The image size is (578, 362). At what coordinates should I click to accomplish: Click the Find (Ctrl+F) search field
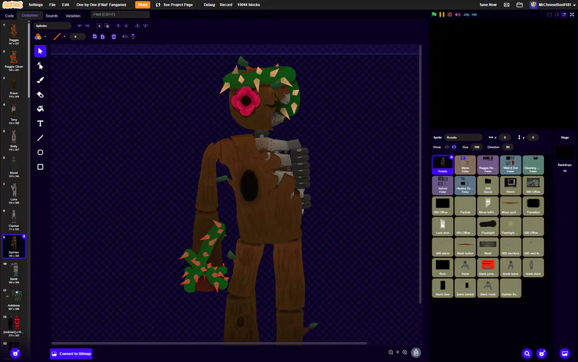tap(120, 14)
